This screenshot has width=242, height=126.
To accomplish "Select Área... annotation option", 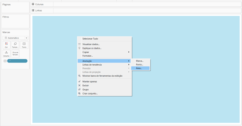I will tap(140, 68).
